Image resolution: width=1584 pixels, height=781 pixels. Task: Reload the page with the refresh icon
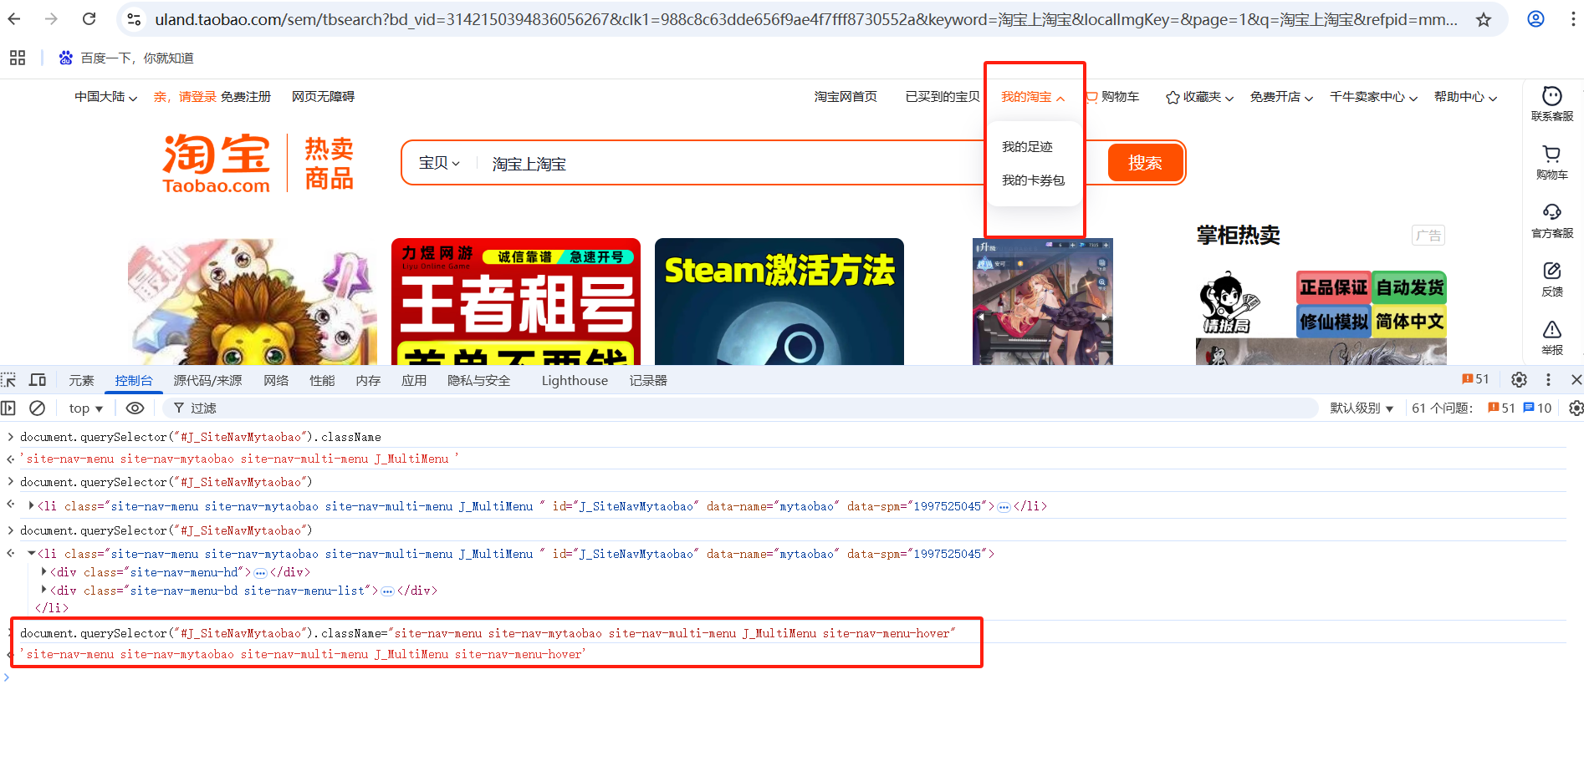coord(89,19)
